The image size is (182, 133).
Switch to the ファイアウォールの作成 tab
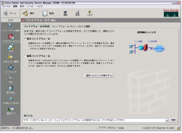[37, 26]
